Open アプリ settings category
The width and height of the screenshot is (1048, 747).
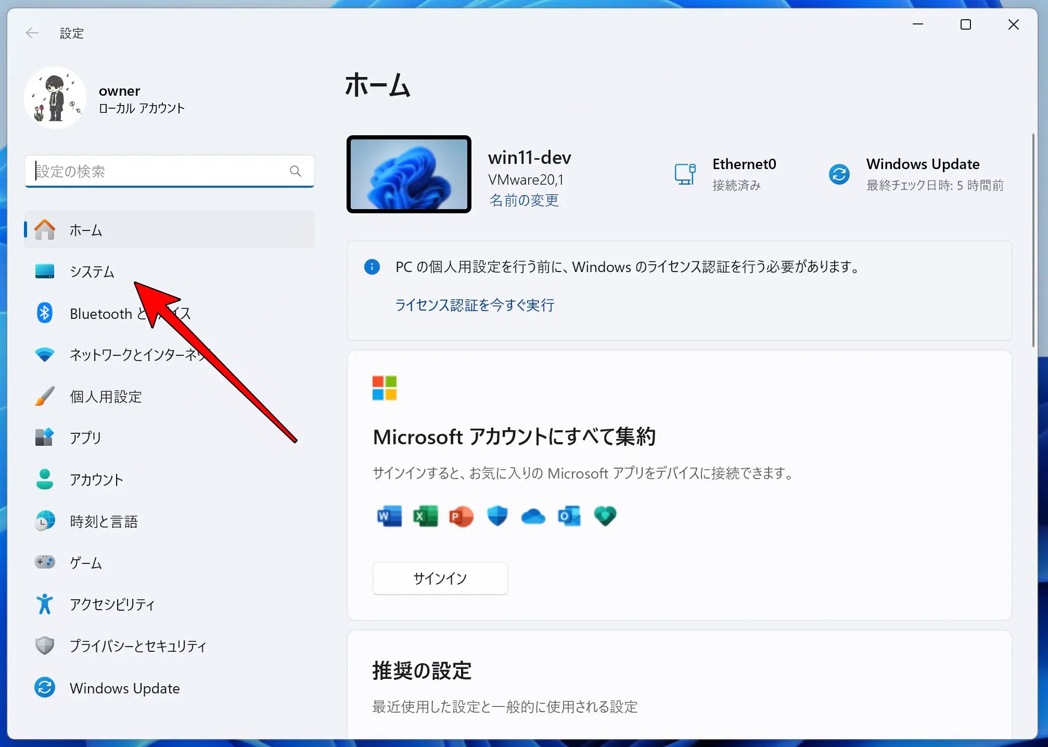coord(86,438)
